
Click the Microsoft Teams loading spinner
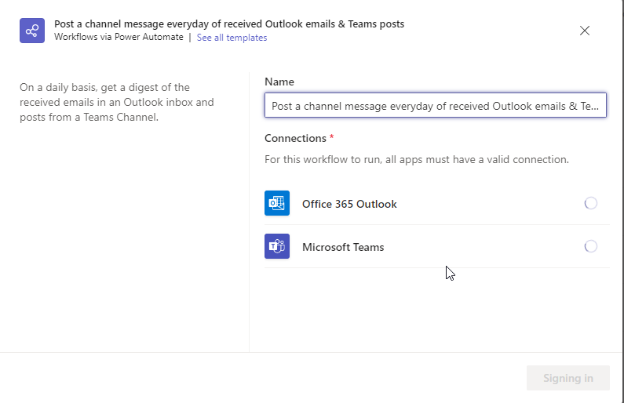point(590,246)
